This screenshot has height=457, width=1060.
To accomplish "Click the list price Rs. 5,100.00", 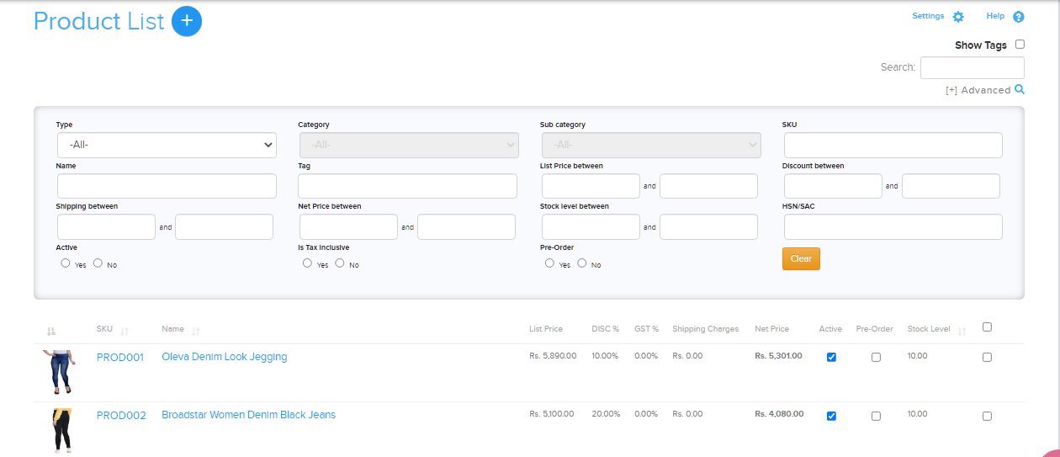I will click(x=552, y=414).
